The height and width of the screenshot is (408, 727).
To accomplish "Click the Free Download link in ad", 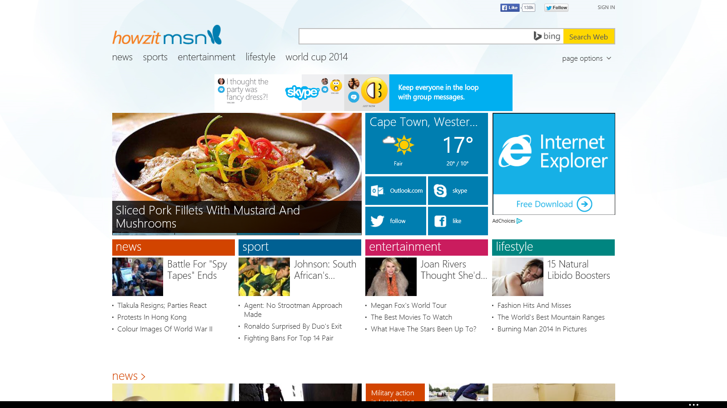I will tap(544, 204).
